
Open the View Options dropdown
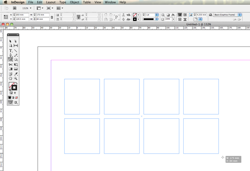[40, 8]
